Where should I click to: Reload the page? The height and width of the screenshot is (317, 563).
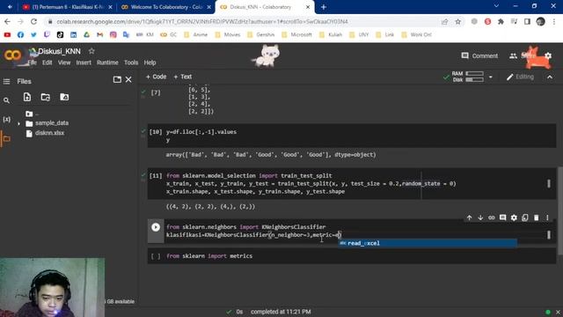tap(33, 21)
